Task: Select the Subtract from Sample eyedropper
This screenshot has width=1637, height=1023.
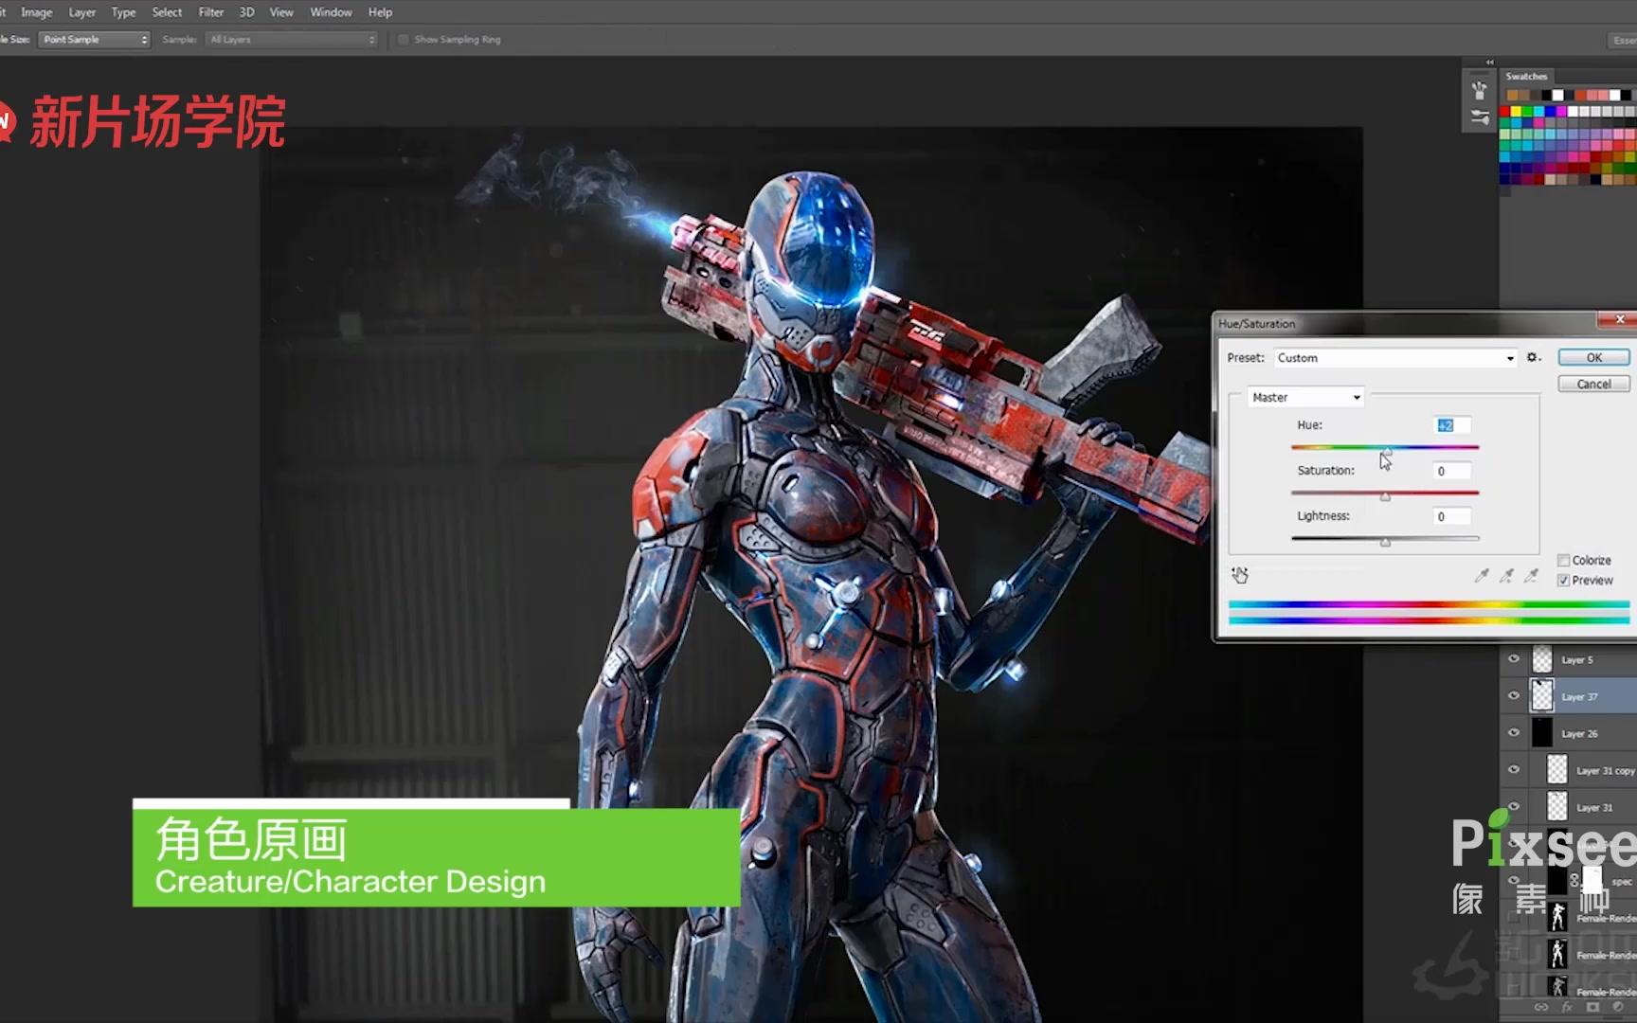Action: (x=1531, y=575)
